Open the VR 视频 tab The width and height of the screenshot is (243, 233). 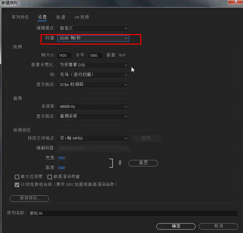pos(82,17)
